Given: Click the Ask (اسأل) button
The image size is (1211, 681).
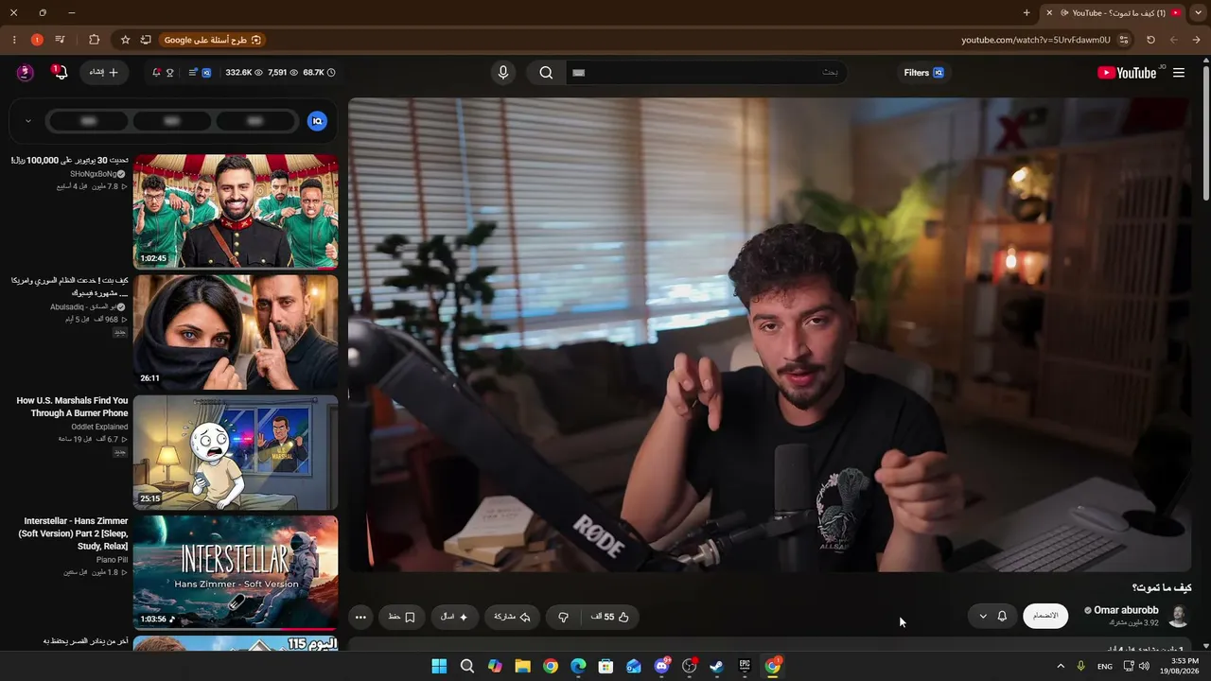Looking at the screenshot, I should [x=455, y=617].
